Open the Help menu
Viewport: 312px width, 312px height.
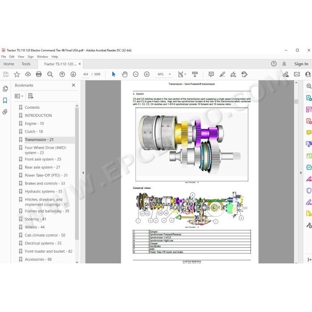click(x=55, y=57)
